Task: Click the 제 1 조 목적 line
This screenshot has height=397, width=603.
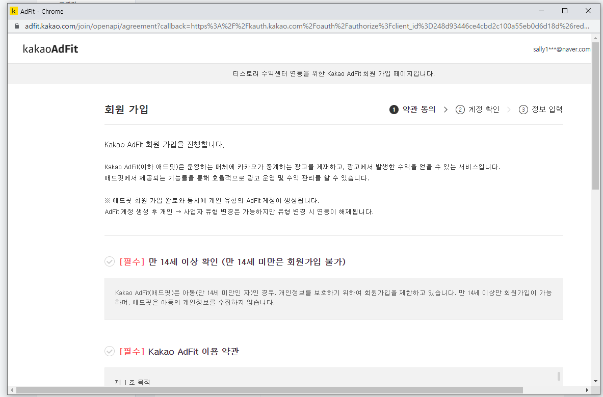Action: (x=133, y=382)
